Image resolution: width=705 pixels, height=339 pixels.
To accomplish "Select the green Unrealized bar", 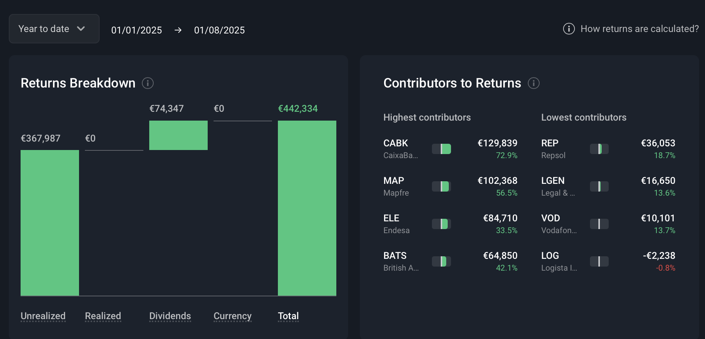I will pyautogui.click(x=50, y=223).
